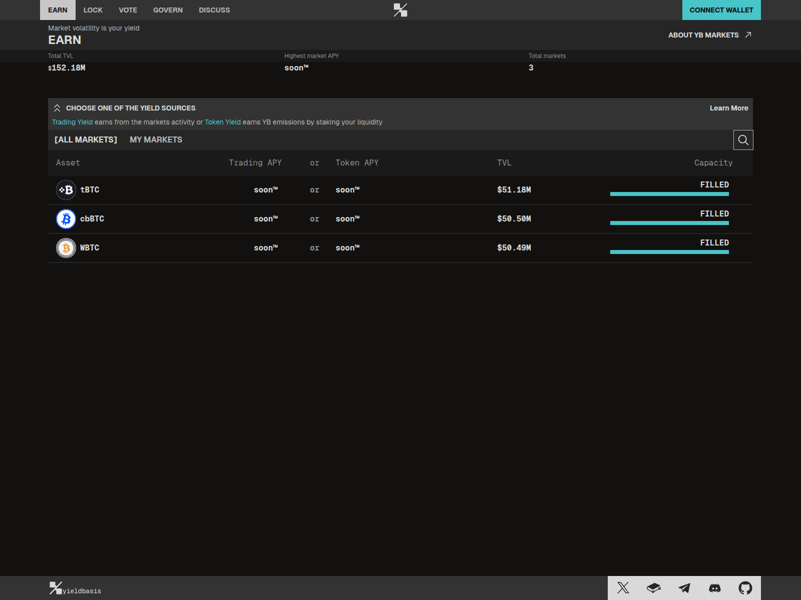Click CHOOSE ONE OF THE YIELD SOURCES heading
801x600 pixels.
(x=131, y=108)
